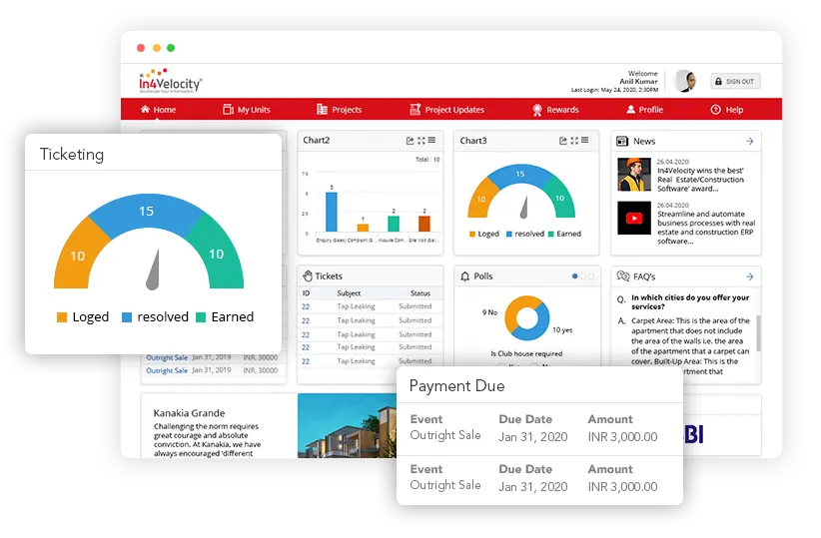
Task: Switch to the second Polls pagination dot
Action: [x=582, y=276]
